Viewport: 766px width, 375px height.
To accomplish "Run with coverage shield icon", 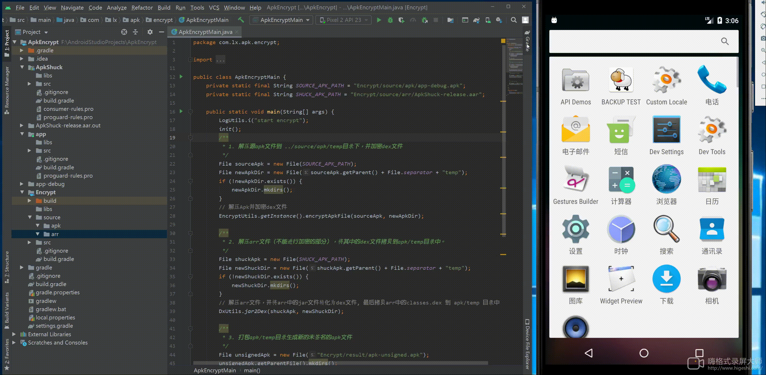I will 401,20.
